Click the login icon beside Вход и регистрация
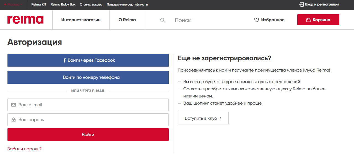 point(301,4)
